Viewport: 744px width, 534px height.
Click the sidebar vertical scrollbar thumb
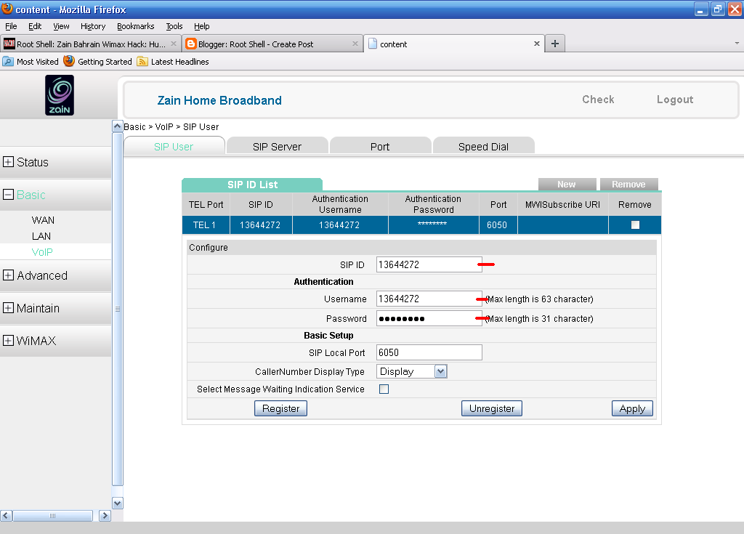tap(118, 309)
